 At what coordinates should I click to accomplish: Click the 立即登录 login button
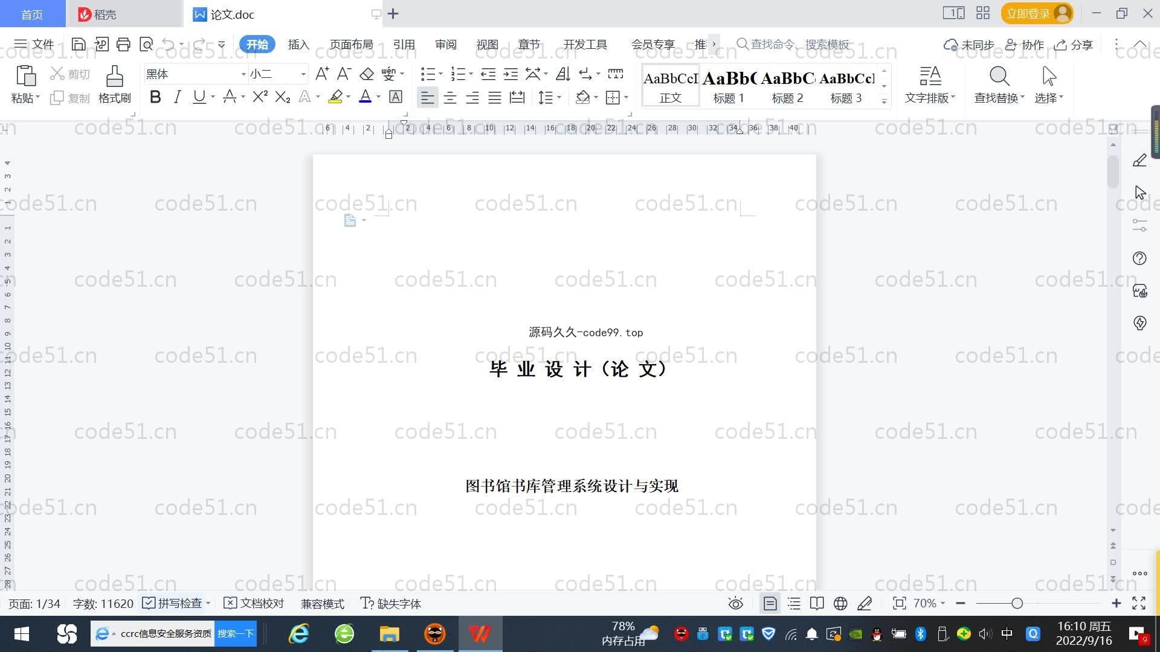(x=1037, y=13)
